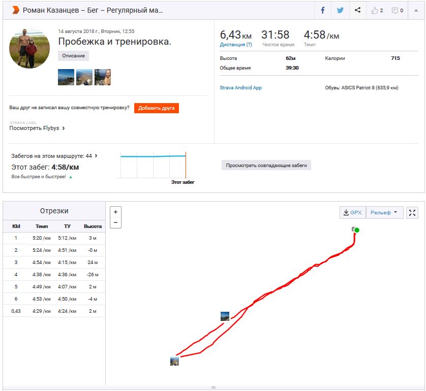Click the Дистанция (?) help link
This screenshot has height=391, width=426.
[x=235, y=45]
